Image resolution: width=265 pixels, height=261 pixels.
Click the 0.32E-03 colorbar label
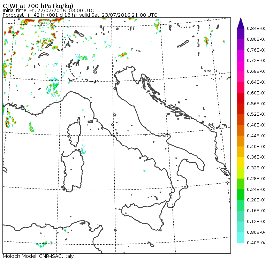(x=256, y=168)
